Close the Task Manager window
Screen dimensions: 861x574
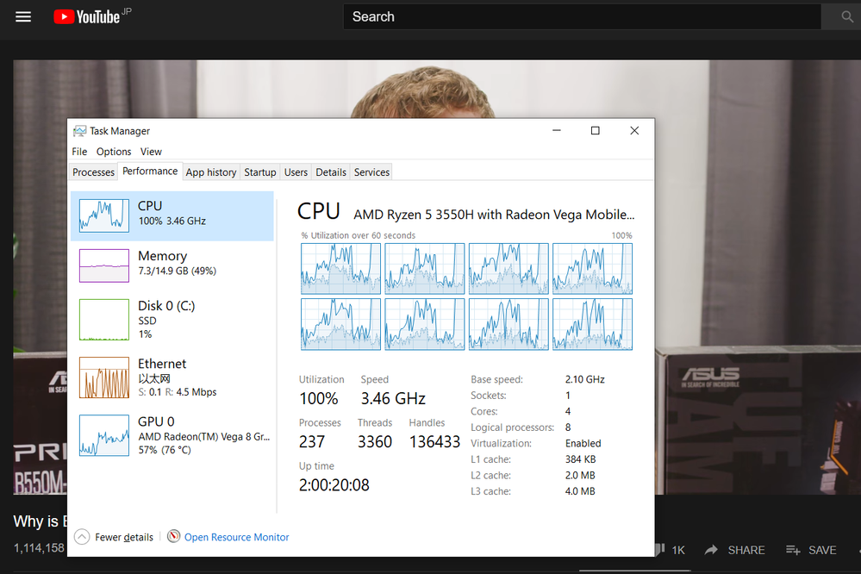coord(634,130)
